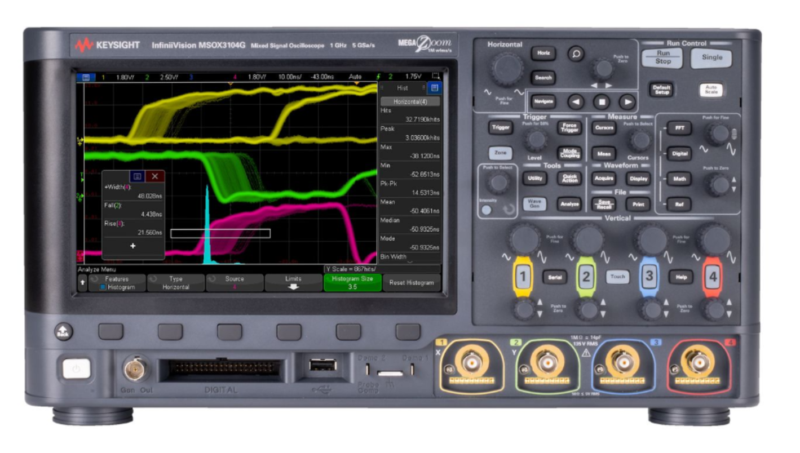Click the Print button
The height and width of the screenshot is (453, 800).
(x=638, y=204)
